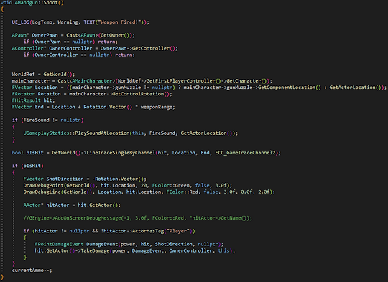Viewport: 388px width, 282px height.
Task: Click the FHitResult type name
Action: [27, 100]
